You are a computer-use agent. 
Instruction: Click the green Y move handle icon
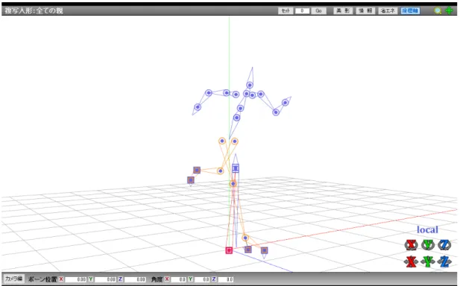click(x=428, y=261)
